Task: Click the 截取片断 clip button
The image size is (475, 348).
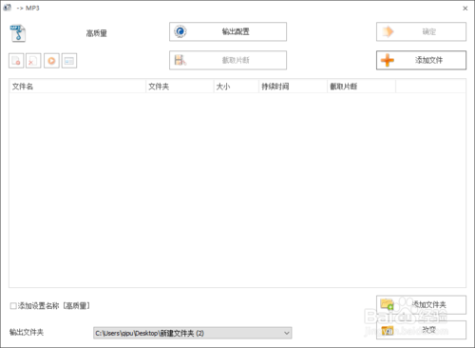Action: (x=228, y=60)
